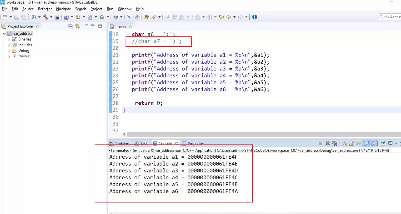Toggle show console on standard out
This screenshot has height=214, width=401.
pos(366,143)
